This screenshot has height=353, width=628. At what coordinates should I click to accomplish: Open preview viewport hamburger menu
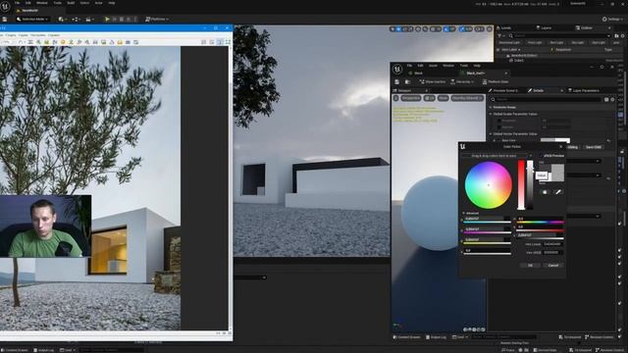395,98
